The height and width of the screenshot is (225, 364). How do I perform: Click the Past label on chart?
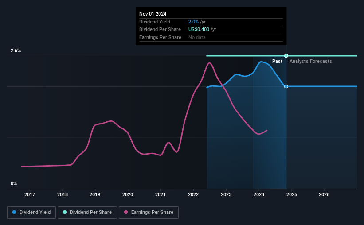[277, 61]
